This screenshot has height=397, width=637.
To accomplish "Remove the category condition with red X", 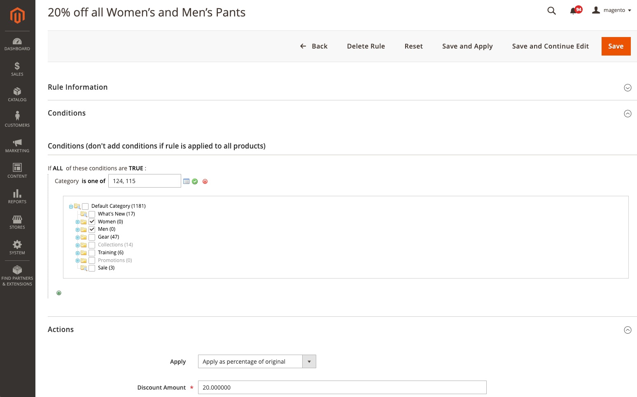I will tap(205, 181).
